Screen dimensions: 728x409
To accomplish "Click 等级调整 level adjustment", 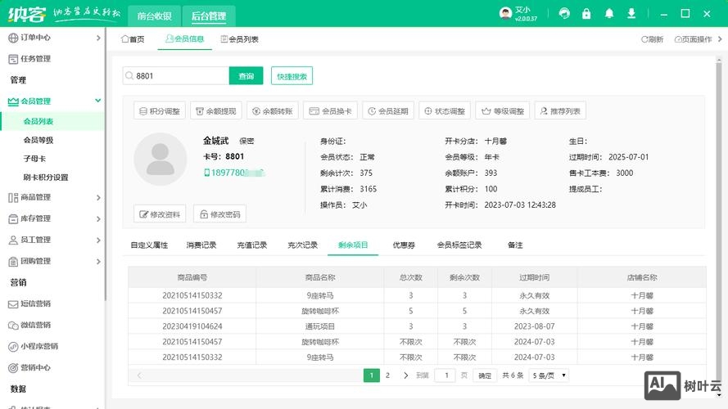I will [x=503, y=110].
